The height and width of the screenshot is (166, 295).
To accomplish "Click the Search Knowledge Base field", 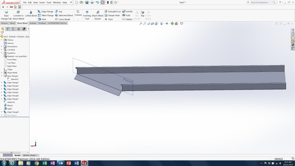I will point(259,2).
